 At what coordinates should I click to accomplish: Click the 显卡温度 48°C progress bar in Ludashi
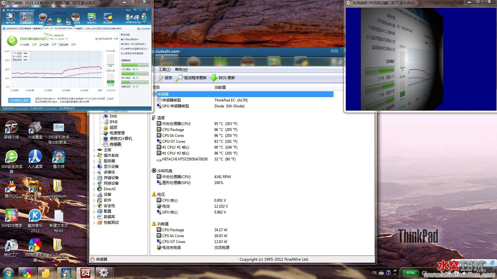[135, 74]
